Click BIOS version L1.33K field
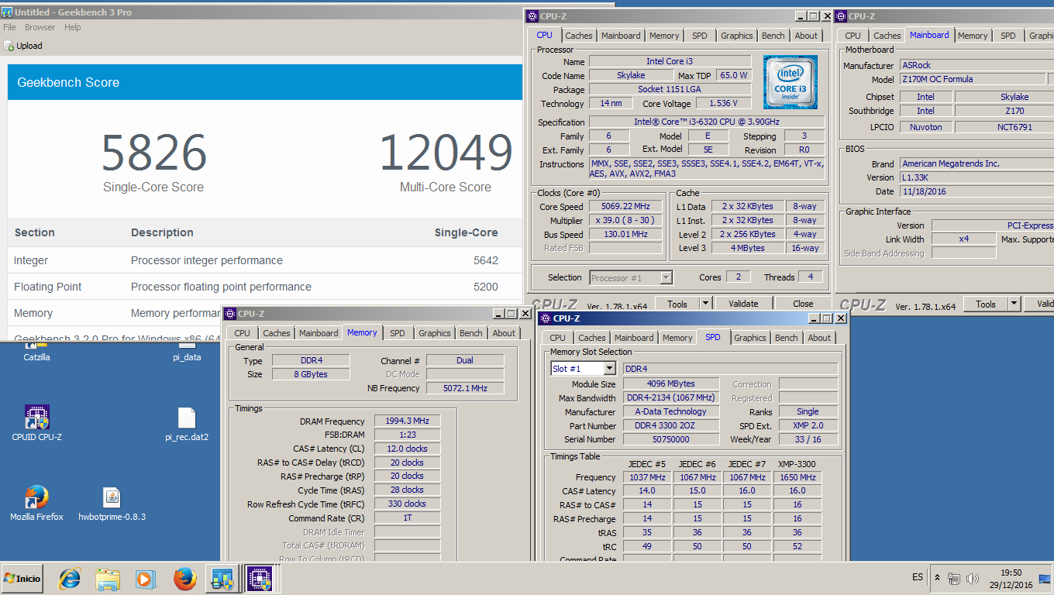Viewport: 1054px width, 595px height. (x=976, y=177)
